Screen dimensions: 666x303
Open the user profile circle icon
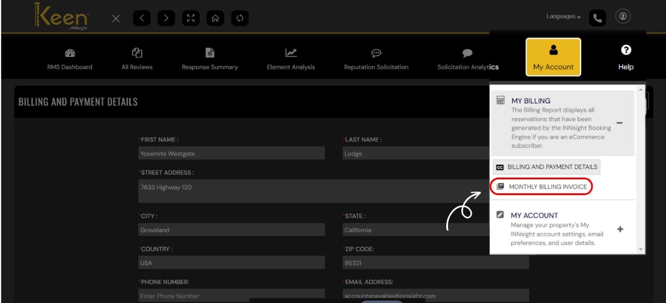623,16
